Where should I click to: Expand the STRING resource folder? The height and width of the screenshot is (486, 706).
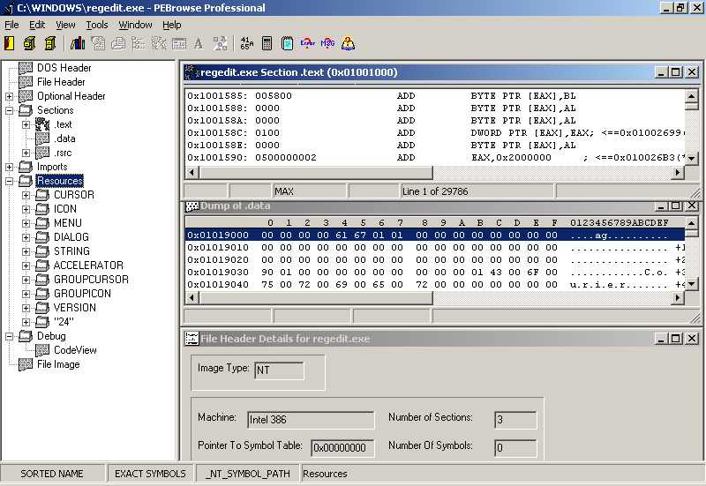coord(26,251)
